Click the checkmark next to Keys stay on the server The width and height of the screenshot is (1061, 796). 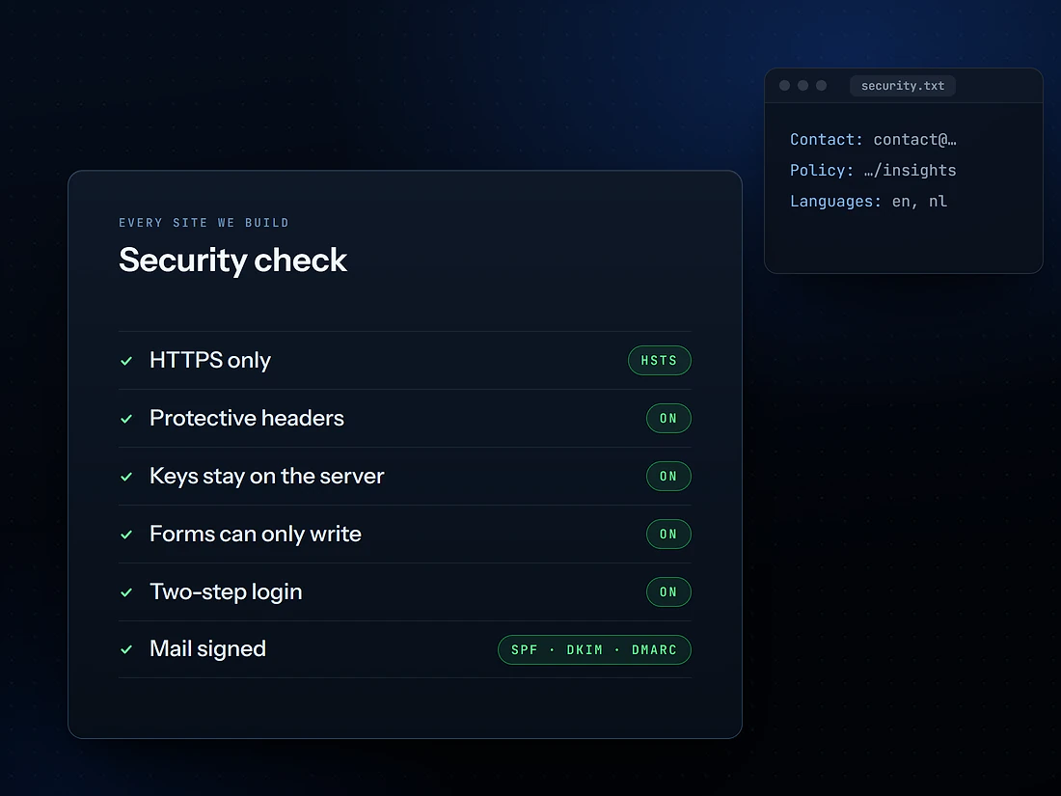[126, 477]
